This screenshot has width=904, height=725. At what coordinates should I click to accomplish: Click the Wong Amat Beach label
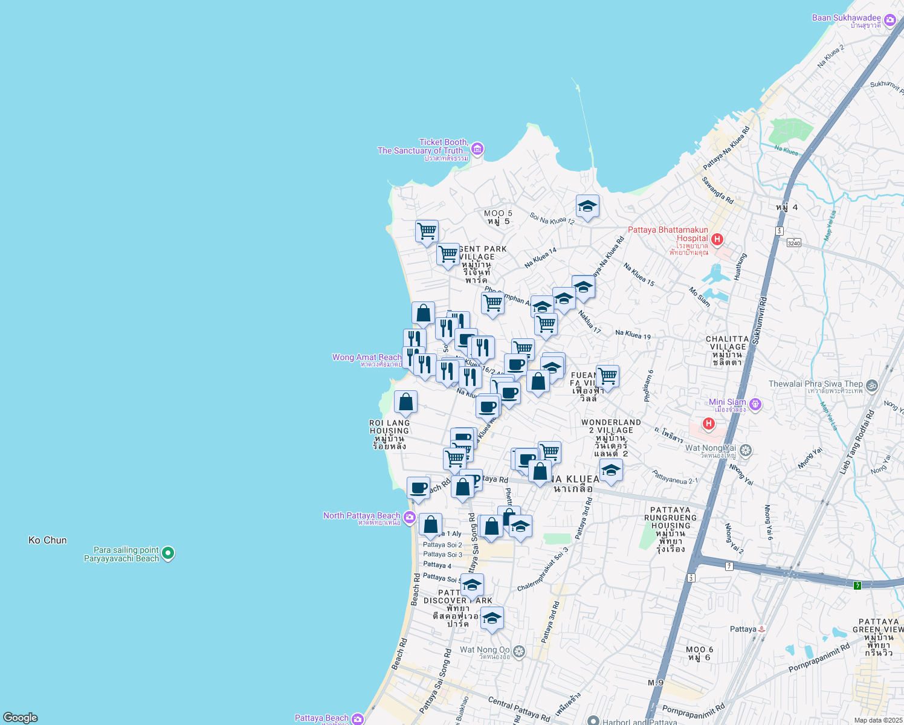point(366,358)
